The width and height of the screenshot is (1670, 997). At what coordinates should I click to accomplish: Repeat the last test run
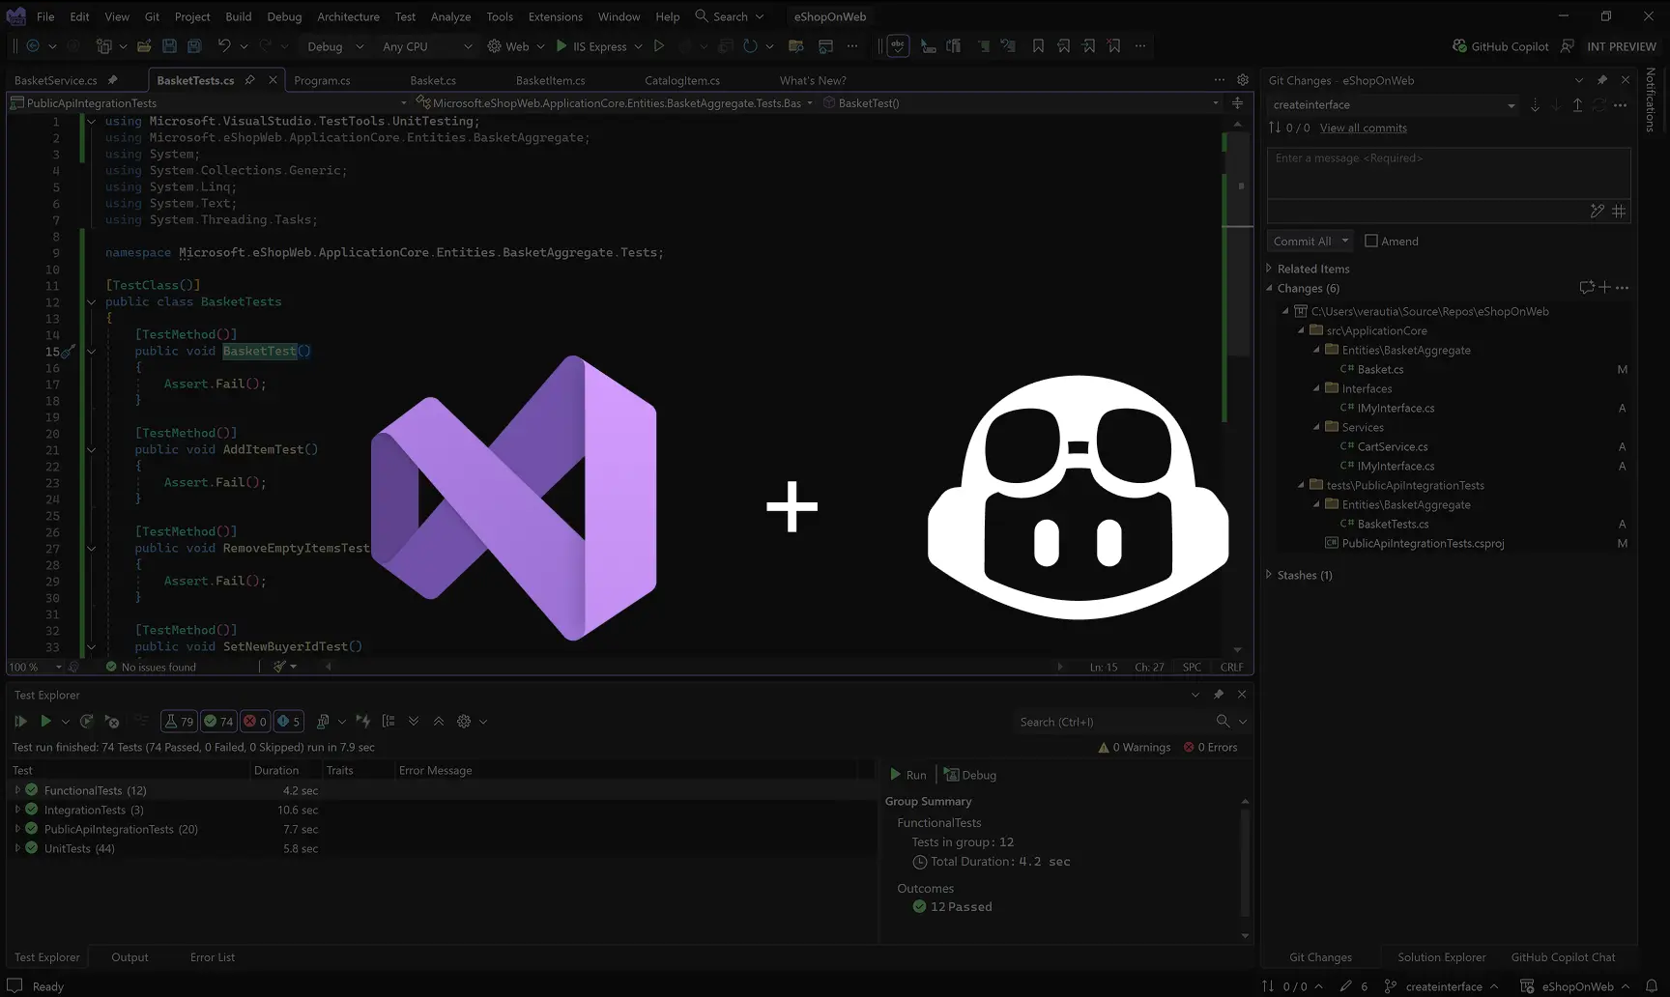click(x=86, y=721)
